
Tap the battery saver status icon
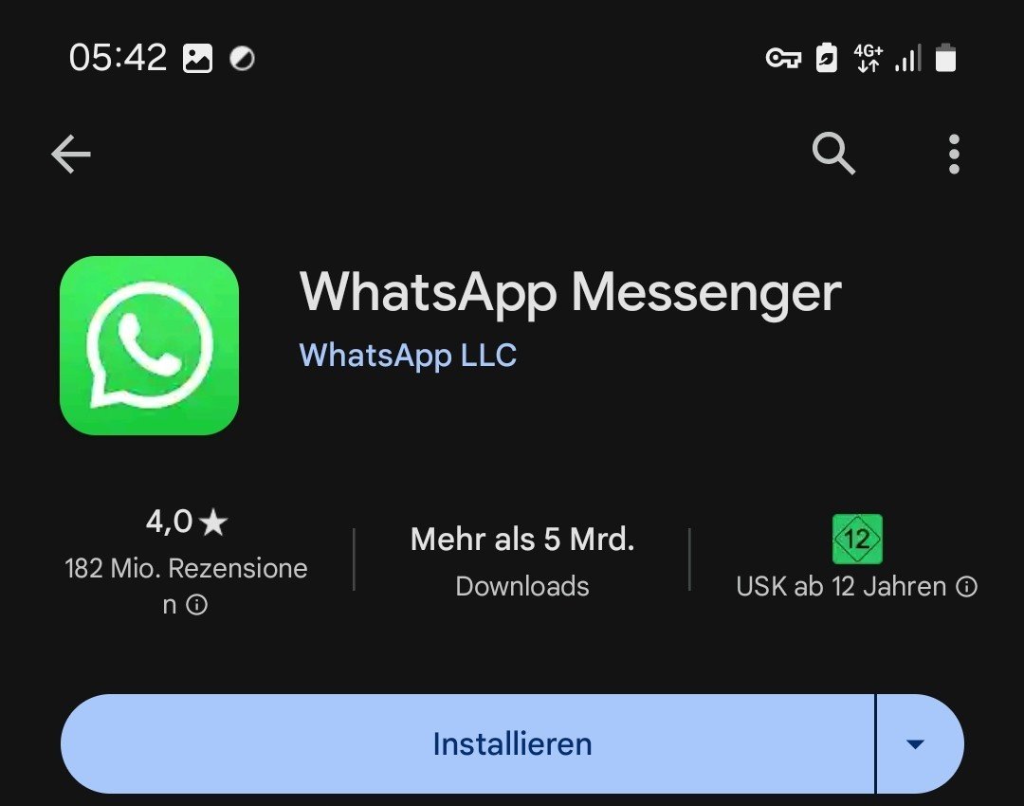tap(827, 58)
